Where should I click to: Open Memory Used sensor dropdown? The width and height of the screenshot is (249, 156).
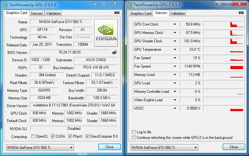coord(175,75)
